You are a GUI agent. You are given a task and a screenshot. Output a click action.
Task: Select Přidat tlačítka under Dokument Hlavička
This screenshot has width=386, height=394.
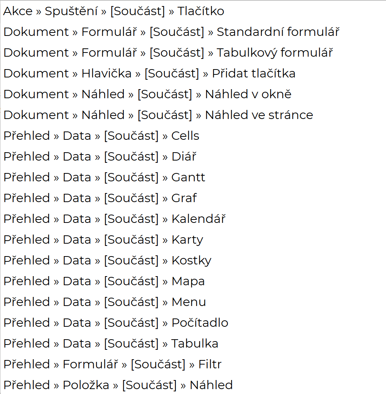click(x=149, y=74)
